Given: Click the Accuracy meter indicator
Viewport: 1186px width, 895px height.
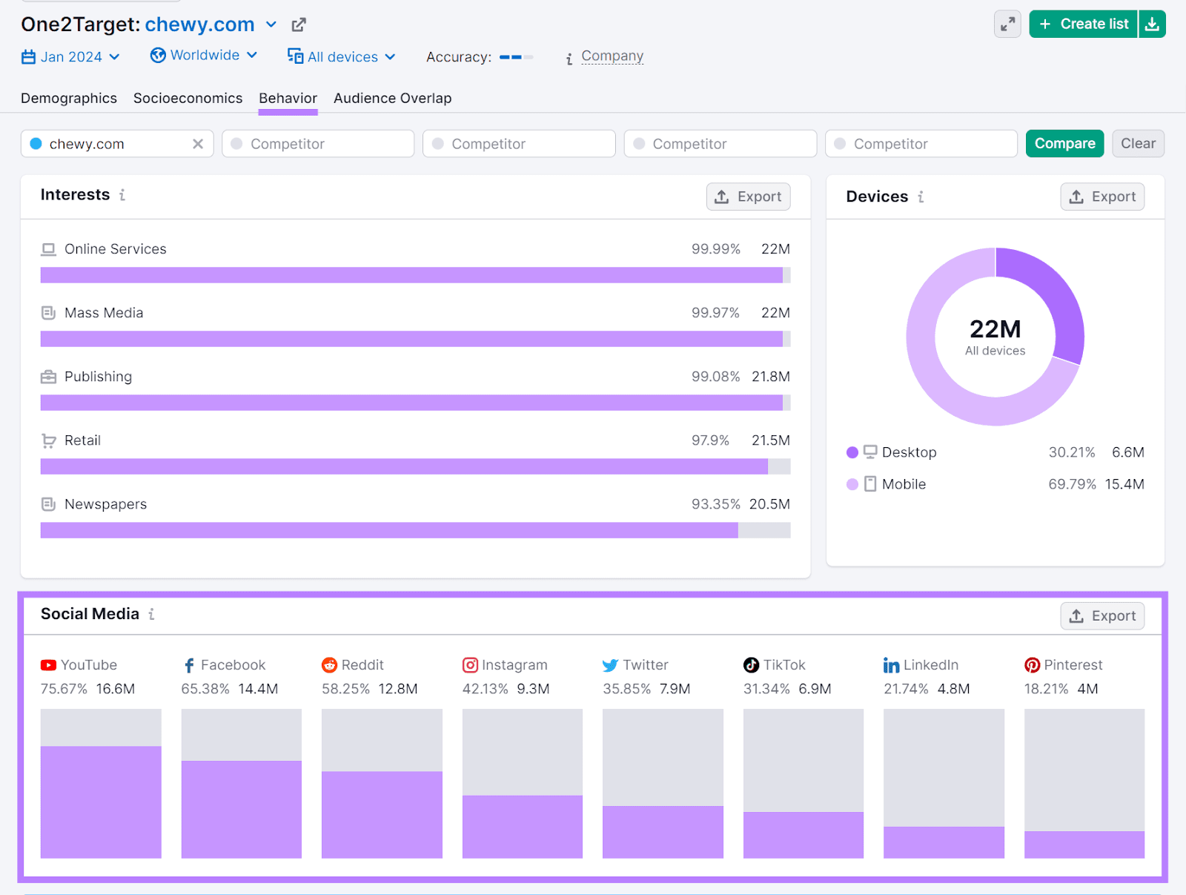Looking at the screenshot, I should pyautogui.click(x=515, y=56).
